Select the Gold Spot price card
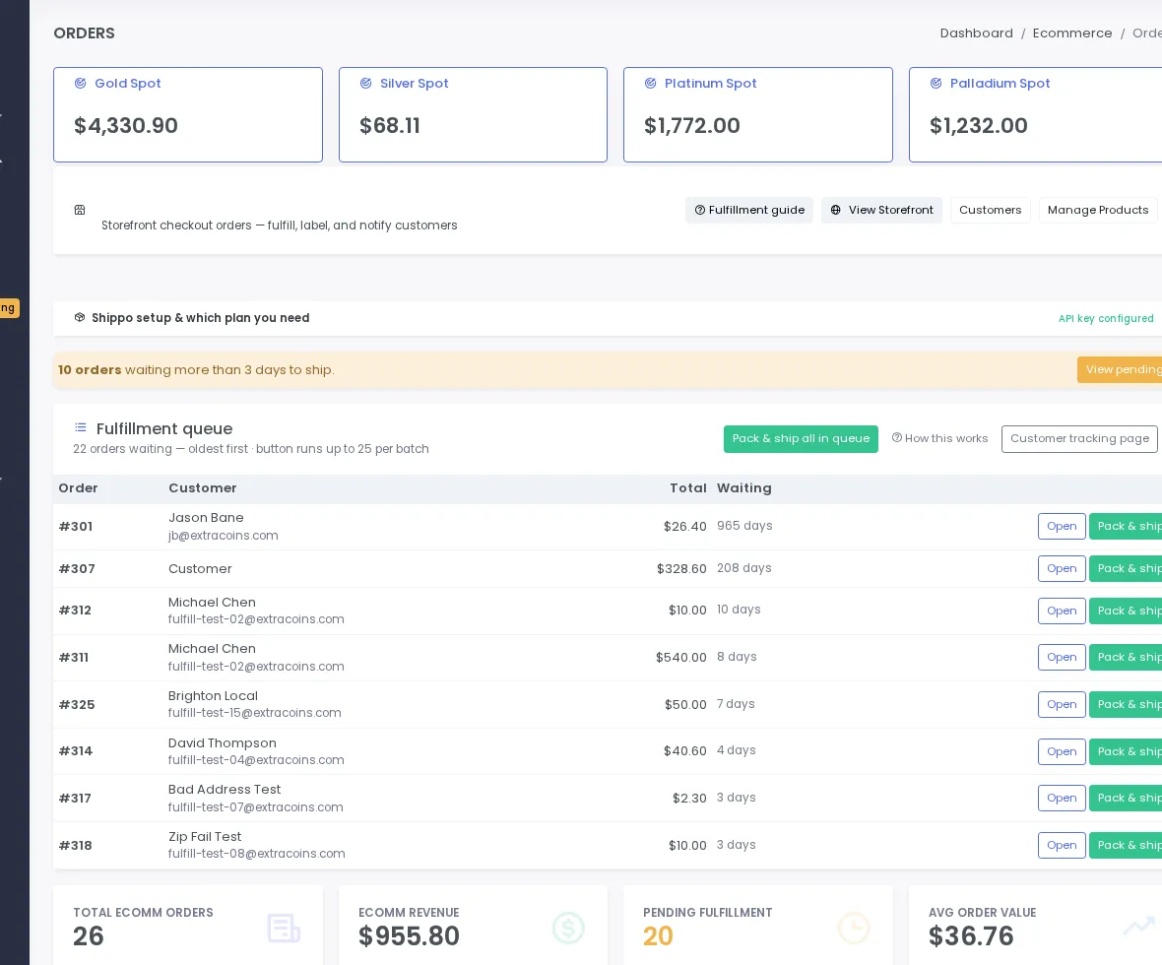The image size is (1162, 965). click(187, 115)
